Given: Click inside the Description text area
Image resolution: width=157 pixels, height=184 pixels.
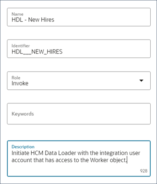Looking at the screenshot, I should click(x=79, y=158).
